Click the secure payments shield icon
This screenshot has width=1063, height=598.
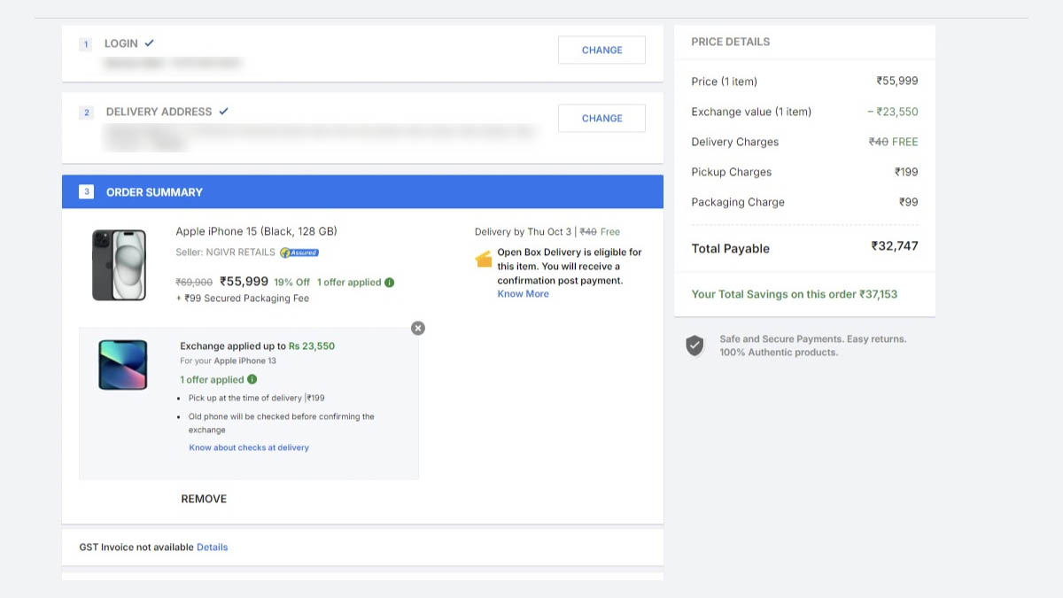(695, 346)
